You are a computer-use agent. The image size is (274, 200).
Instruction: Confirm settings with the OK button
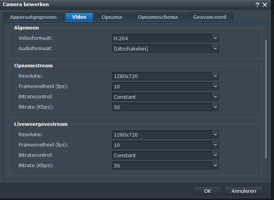click(x=207, y=191)
